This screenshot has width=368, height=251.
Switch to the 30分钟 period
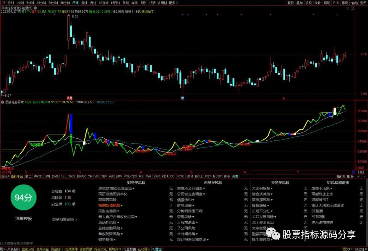pos(53,3)
